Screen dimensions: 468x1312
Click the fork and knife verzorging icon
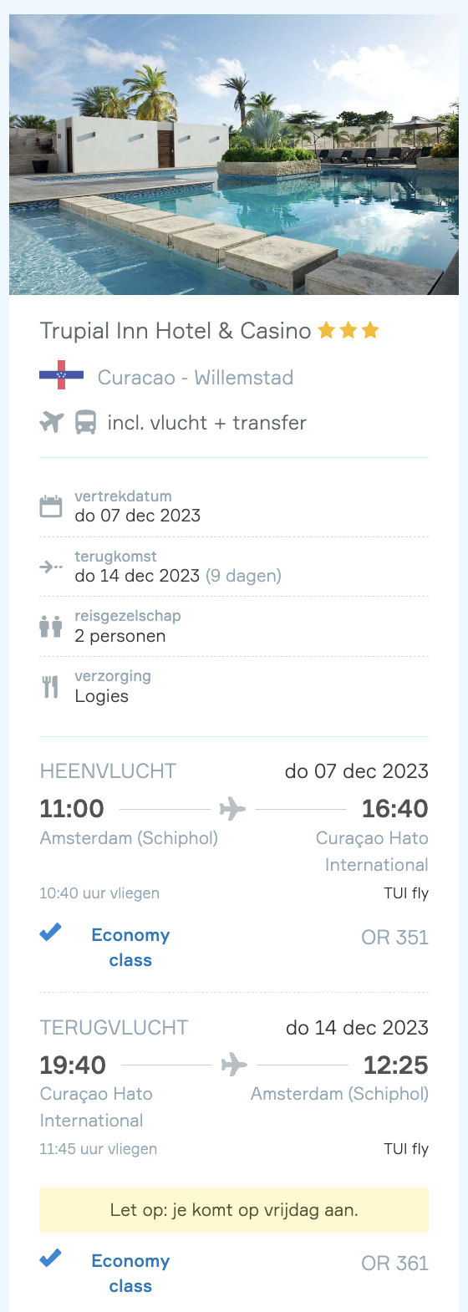[x=51, y=686]
